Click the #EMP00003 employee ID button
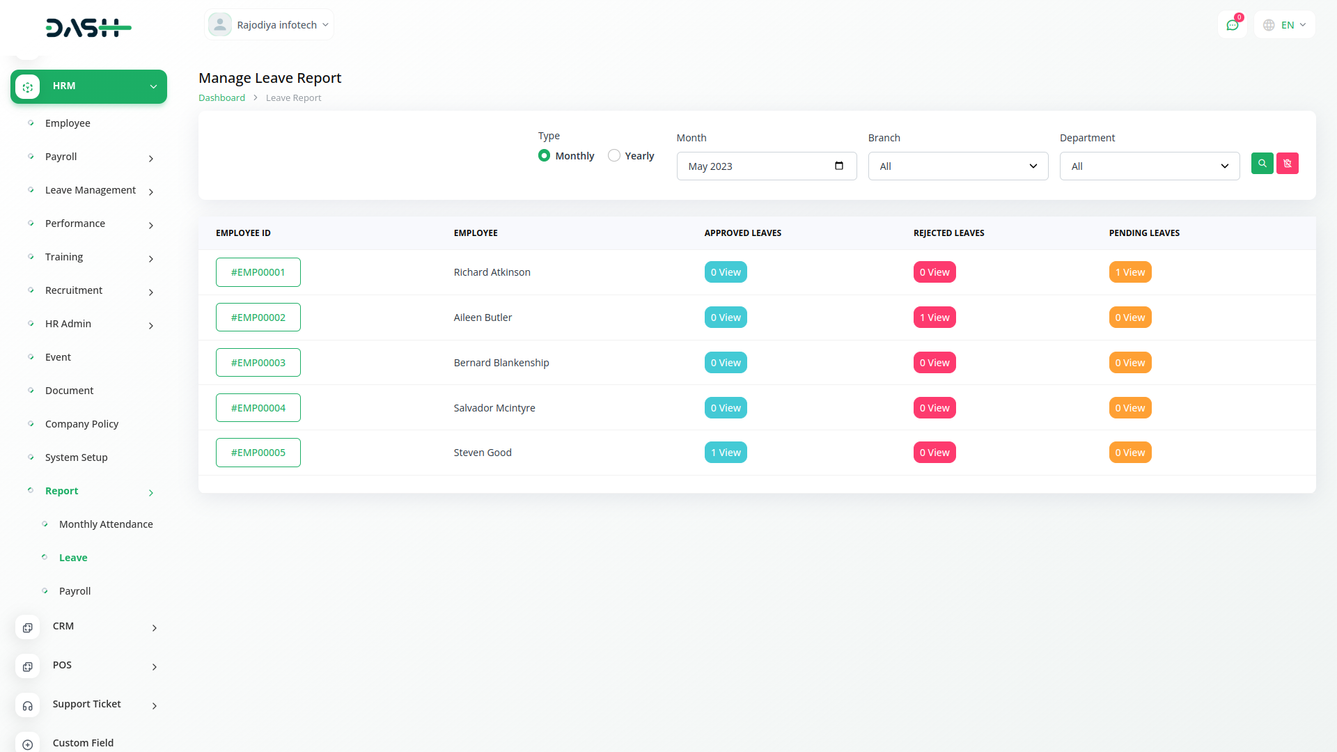The image size is (1337, 752). (x=258, y=363)
